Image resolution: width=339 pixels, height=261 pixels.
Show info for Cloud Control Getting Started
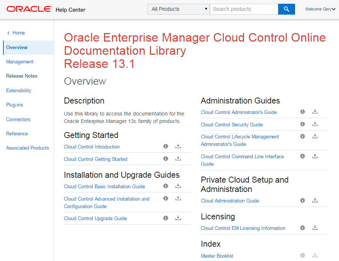[166, 159]
